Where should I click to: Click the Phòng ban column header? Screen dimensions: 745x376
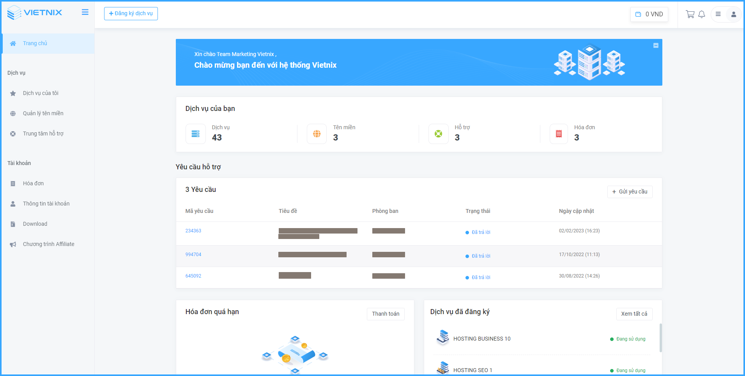coord(385,211)
